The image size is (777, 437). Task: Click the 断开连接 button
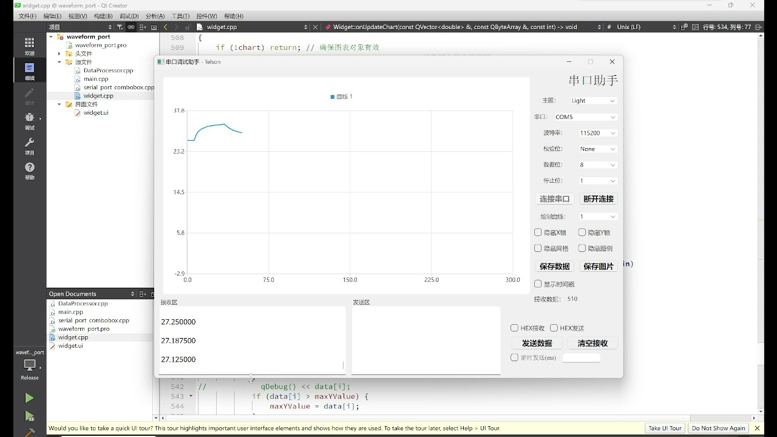click(597, 198)
